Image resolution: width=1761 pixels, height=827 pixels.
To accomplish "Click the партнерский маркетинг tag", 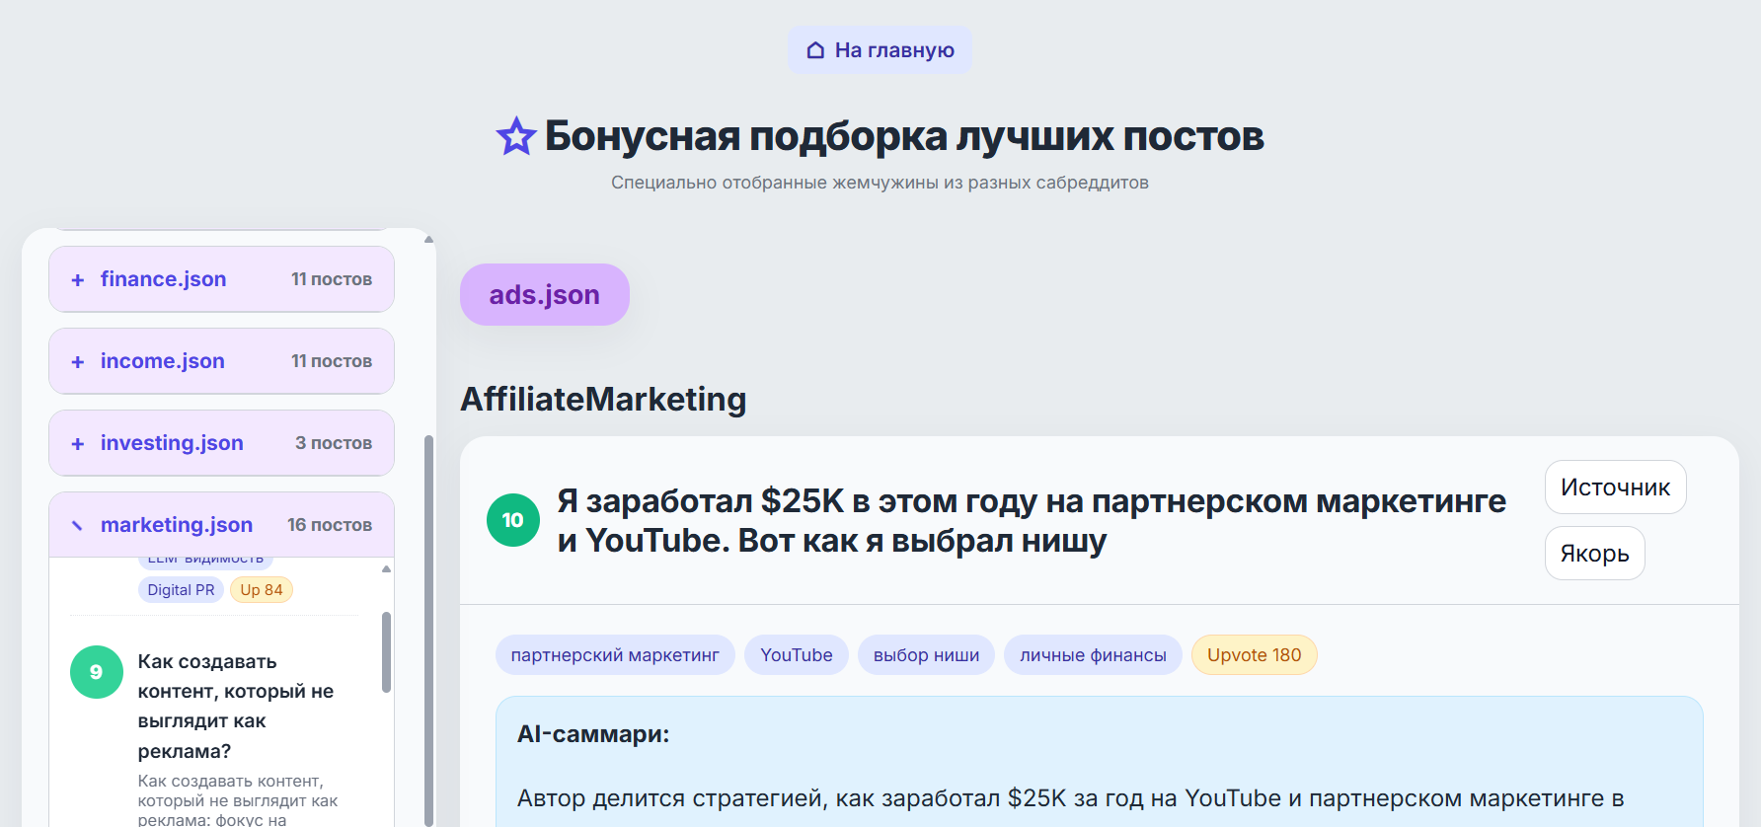I will click(x=615, y=655).
